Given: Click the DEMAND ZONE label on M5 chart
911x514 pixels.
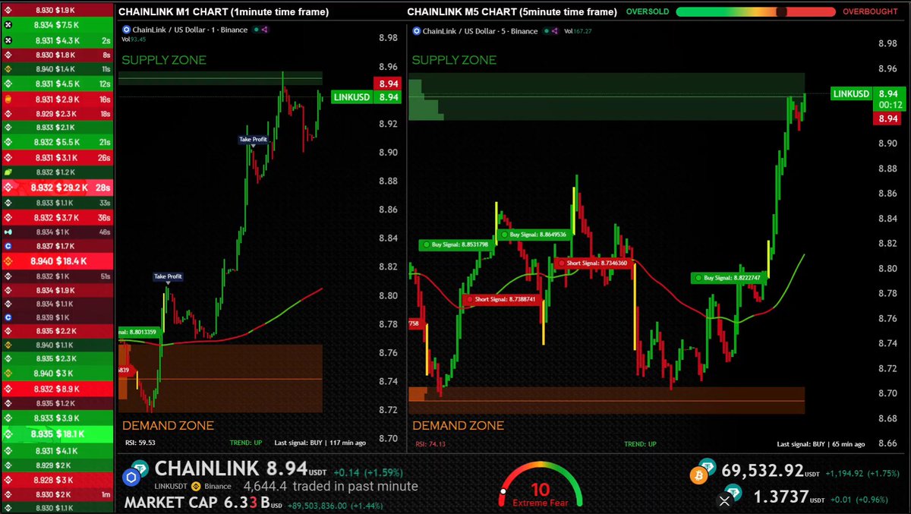Looking at the screenshot, I should coord(458,425).
